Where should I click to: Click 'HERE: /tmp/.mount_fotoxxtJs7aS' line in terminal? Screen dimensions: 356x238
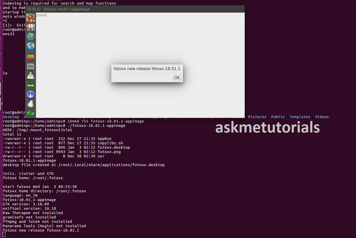(38, 130)
